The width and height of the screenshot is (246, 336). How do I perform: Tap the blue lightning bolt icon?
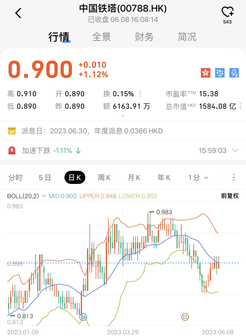tap(234, 72)
